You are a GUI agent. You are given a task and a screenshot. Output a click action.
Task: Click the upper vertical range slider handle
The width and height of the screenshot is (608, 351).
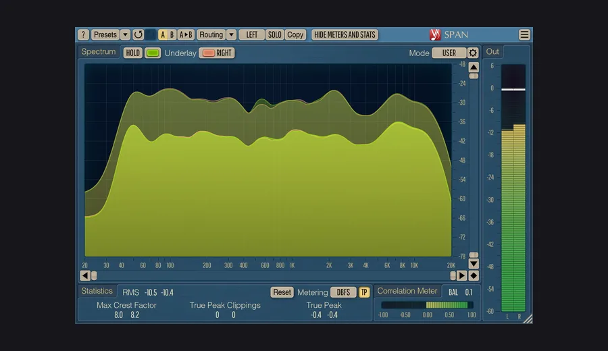coord(474,76)
